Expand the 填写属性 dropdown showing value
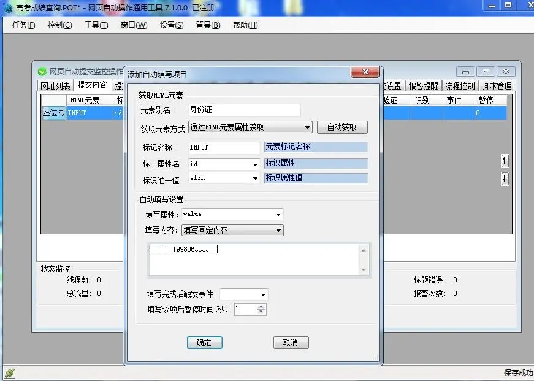534x381 pixels. 278,215
